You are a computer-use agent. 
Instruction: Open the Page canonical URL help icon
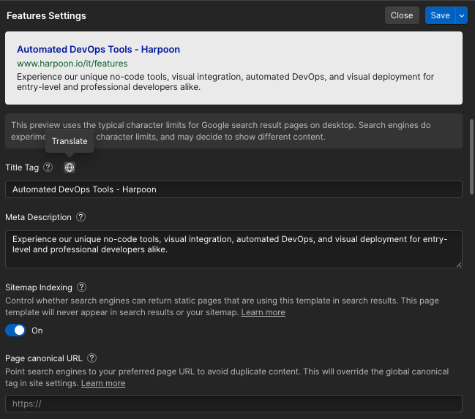91,358
